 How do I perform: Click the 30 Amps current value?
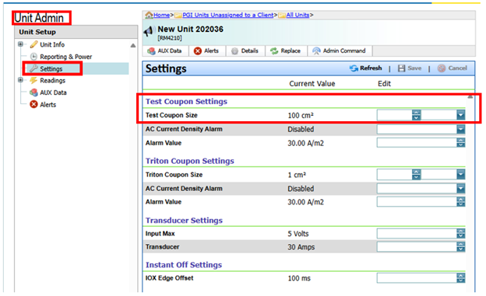point(301,247)
